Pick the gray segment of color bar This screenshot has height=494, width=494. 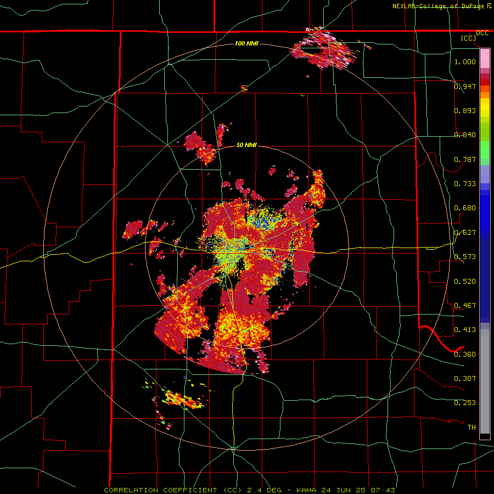click(485, 381)
